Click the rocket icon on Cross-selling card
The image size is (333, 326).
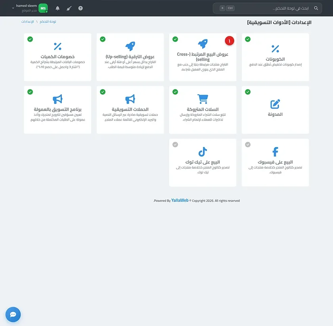[x=203, y=44]
